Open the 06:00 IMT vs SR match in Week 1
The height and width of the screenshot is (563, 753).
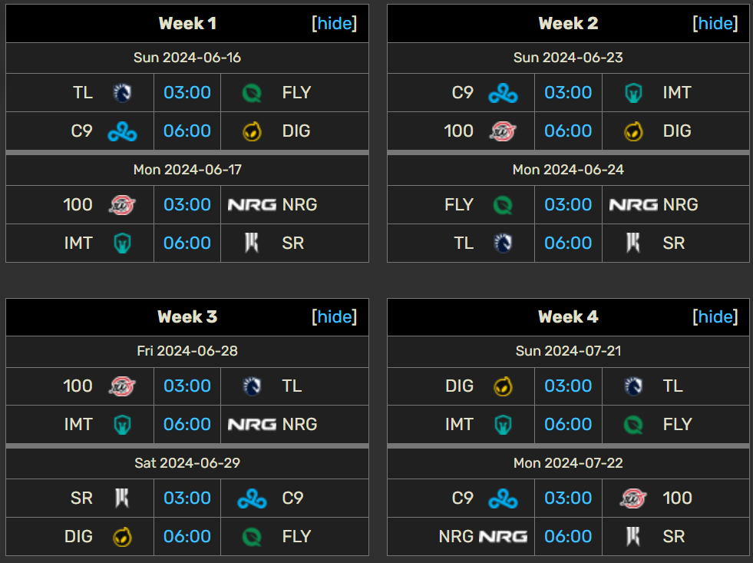[187, 243]
